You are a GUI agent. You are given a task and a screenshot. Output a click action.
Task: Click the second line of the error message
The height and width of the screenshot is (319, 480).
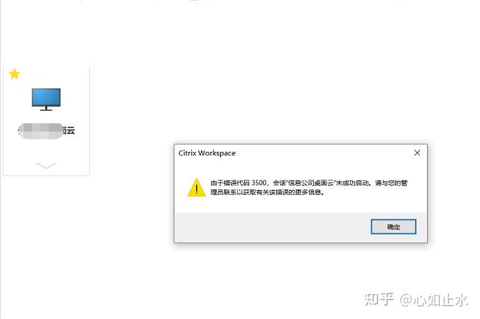click(267, 192)
